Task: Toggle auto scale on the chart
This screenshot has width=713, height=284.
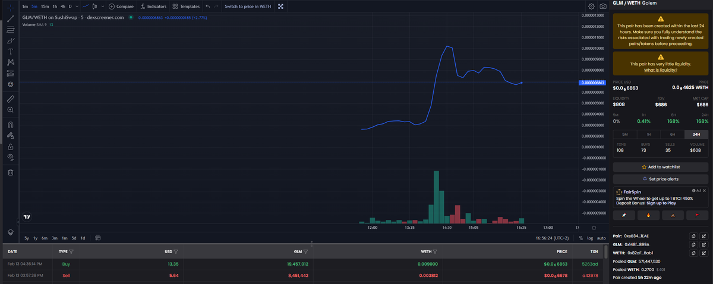Action: coord(601,238)
